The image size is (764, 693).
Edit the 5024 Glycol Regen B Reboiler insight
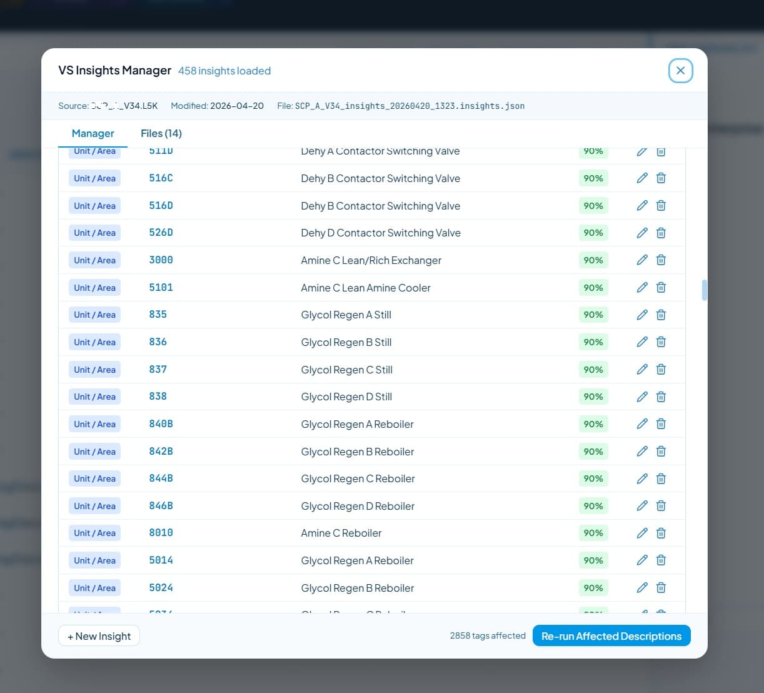pyautogui.click(x=642, y=588)
